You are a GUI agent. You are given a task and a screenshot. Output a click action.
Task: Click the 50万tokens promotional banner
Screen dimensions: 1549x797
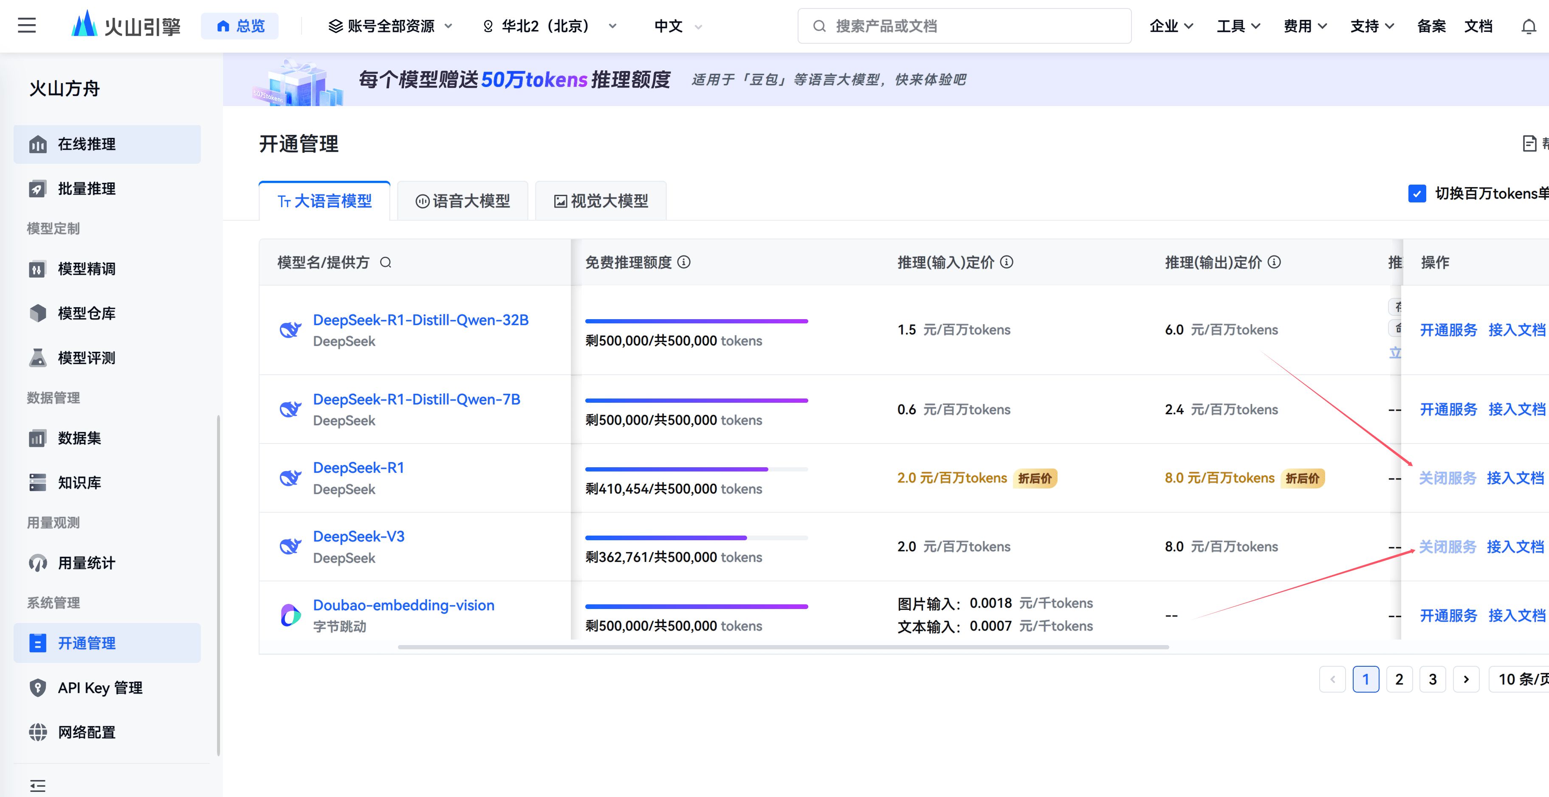click(x=886, y=79)
